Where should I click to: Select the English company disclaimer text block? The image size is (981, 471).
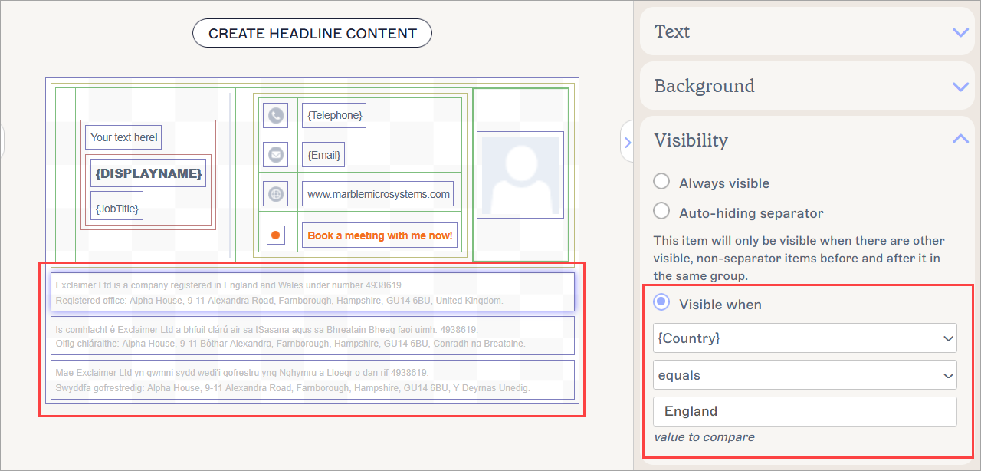312,292
